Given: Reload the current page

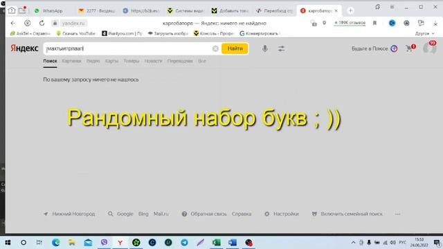Looking at the screenshot, I should point(42,23).
